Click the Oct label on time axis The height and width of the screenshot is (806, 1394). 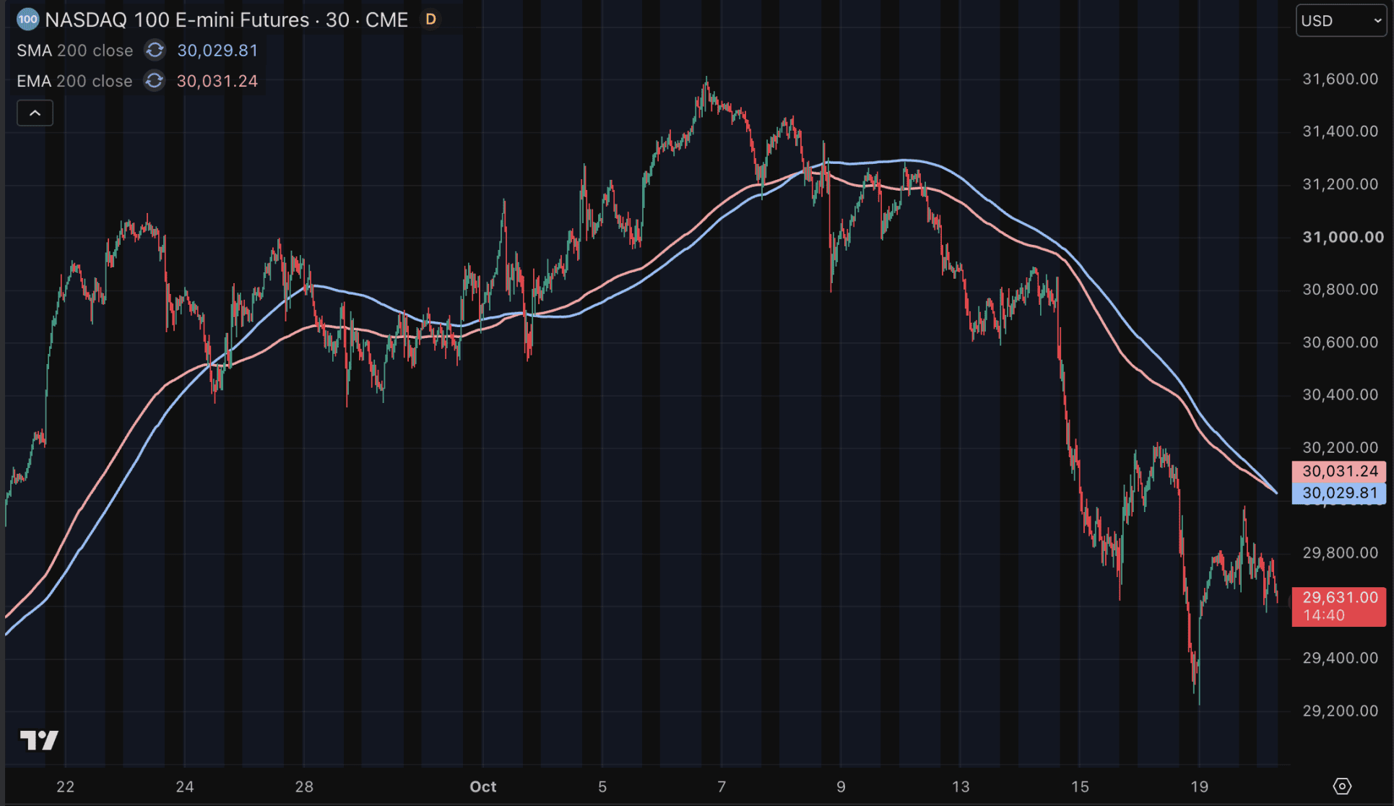click(x=483, y=786)
